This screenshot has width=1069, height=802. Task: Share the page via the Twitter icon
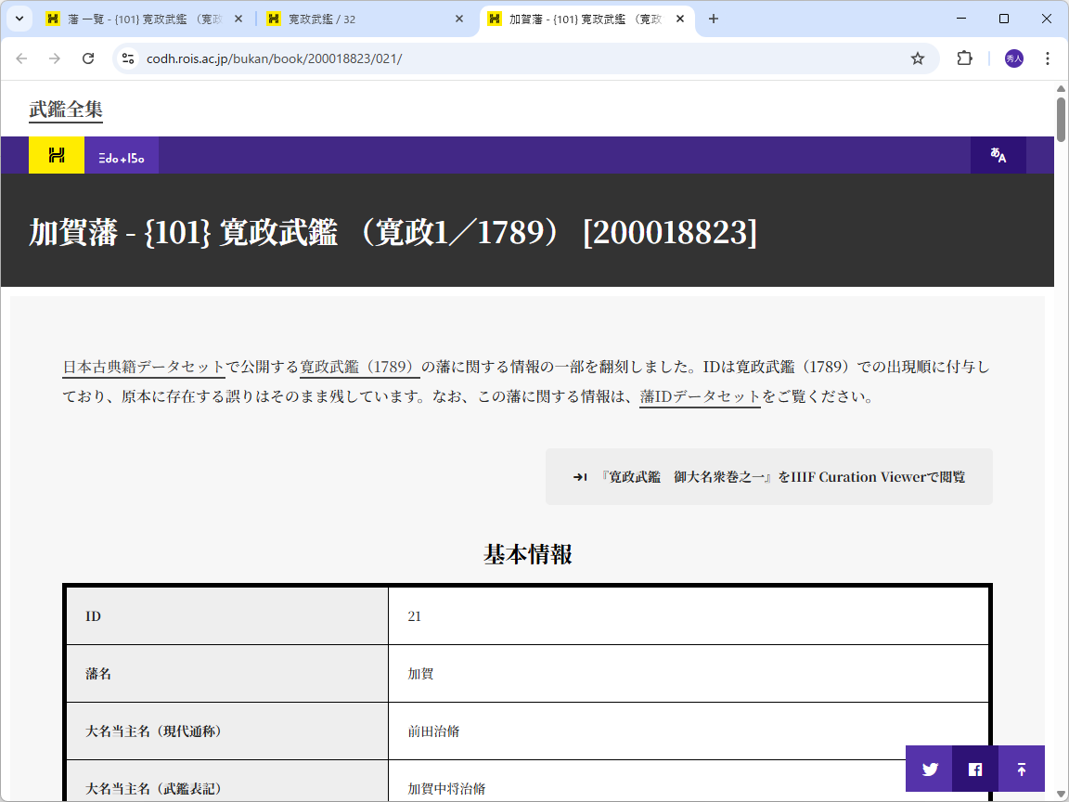coord(929,769)
